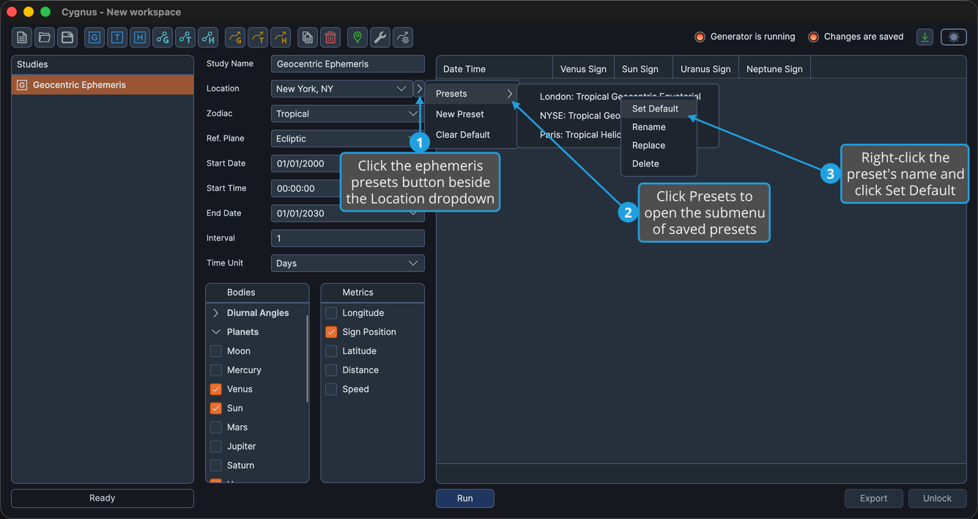Click the Neptune Sign column header
The width and height of the screenshot is (978, 519).
point(774,69)
